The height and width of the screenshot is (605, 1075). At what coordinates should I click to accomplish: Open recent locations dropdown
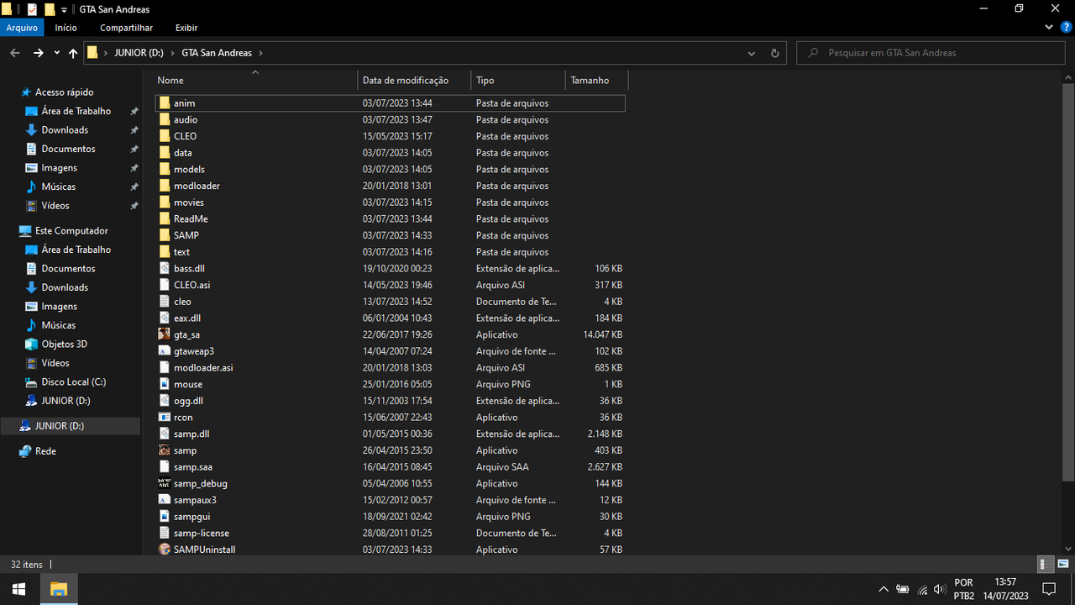point(56,53)
